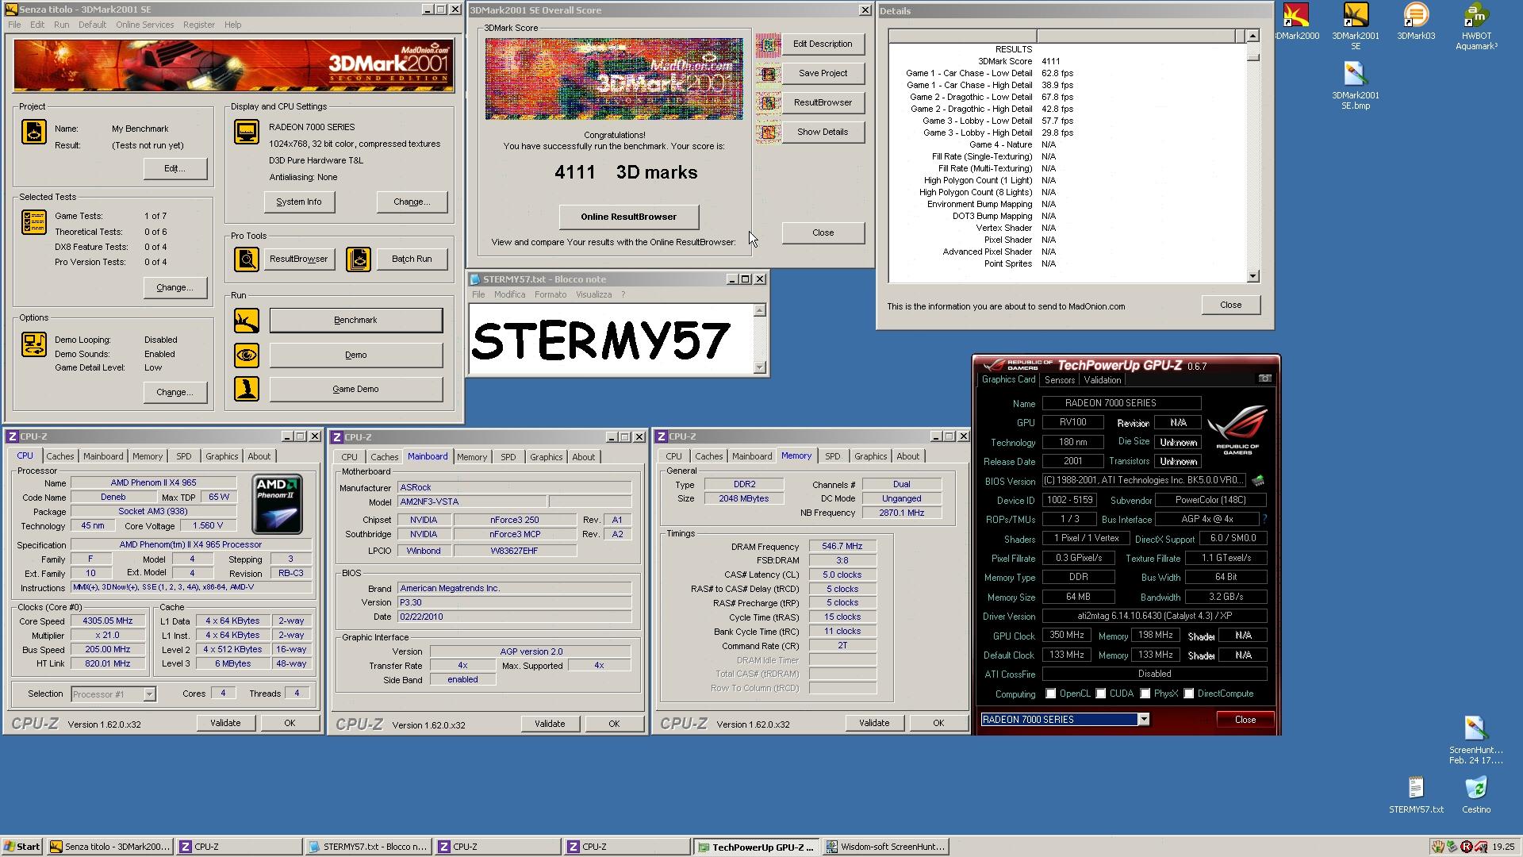Enable the DirectCompute checkbox in GPU-Z
This screenshot has height=857, width=1523.
(x=1189, y=694)
